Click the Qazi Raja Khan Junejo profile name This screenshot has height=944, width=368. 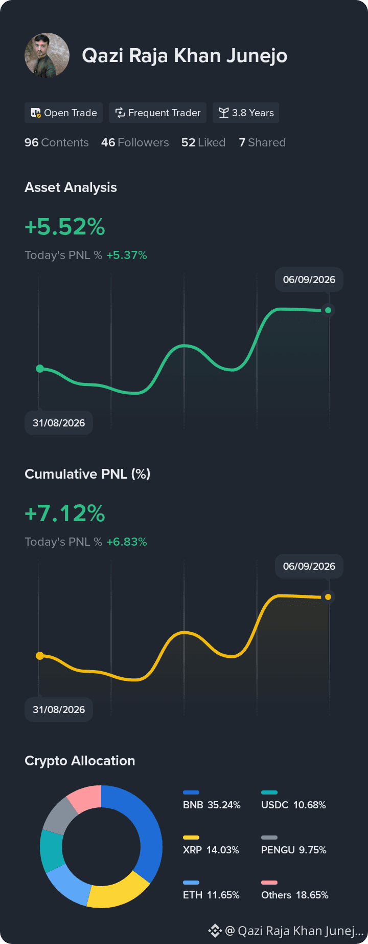coord(185,55)
